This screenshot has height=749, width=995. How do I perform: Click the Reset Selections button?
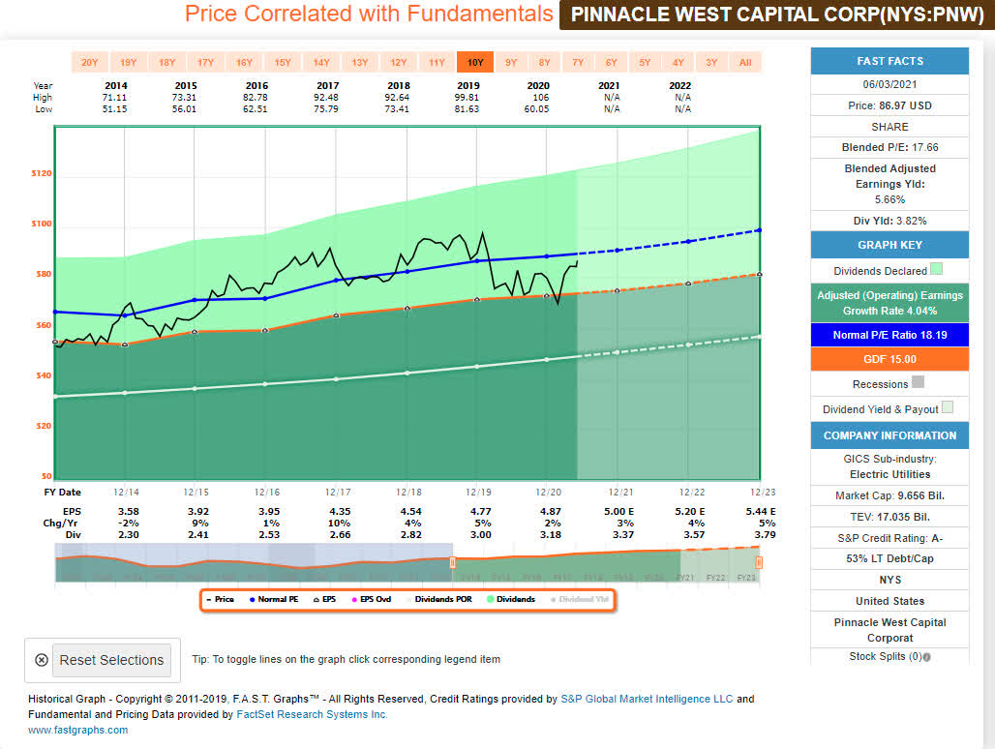(111, 660)
